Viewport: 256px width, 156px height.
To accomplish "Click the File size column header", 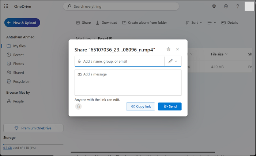I will 219,54.
